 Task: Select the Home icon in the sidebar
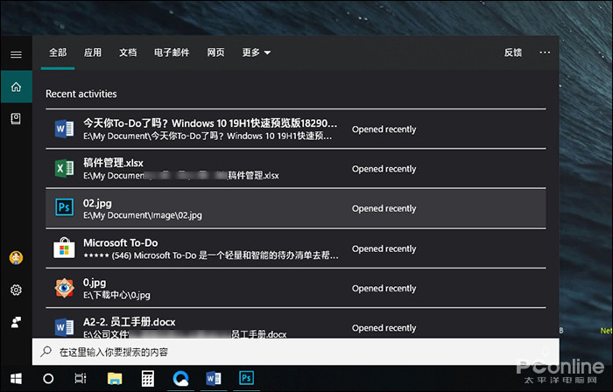pyautogui.click(x=16, y=87)
